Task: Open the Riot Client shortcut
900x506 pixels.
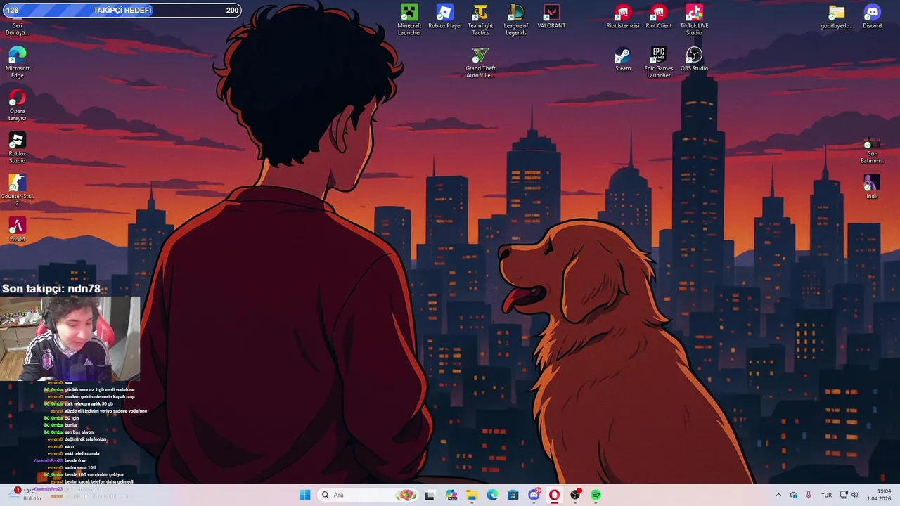Action: [x=659, y=17]
